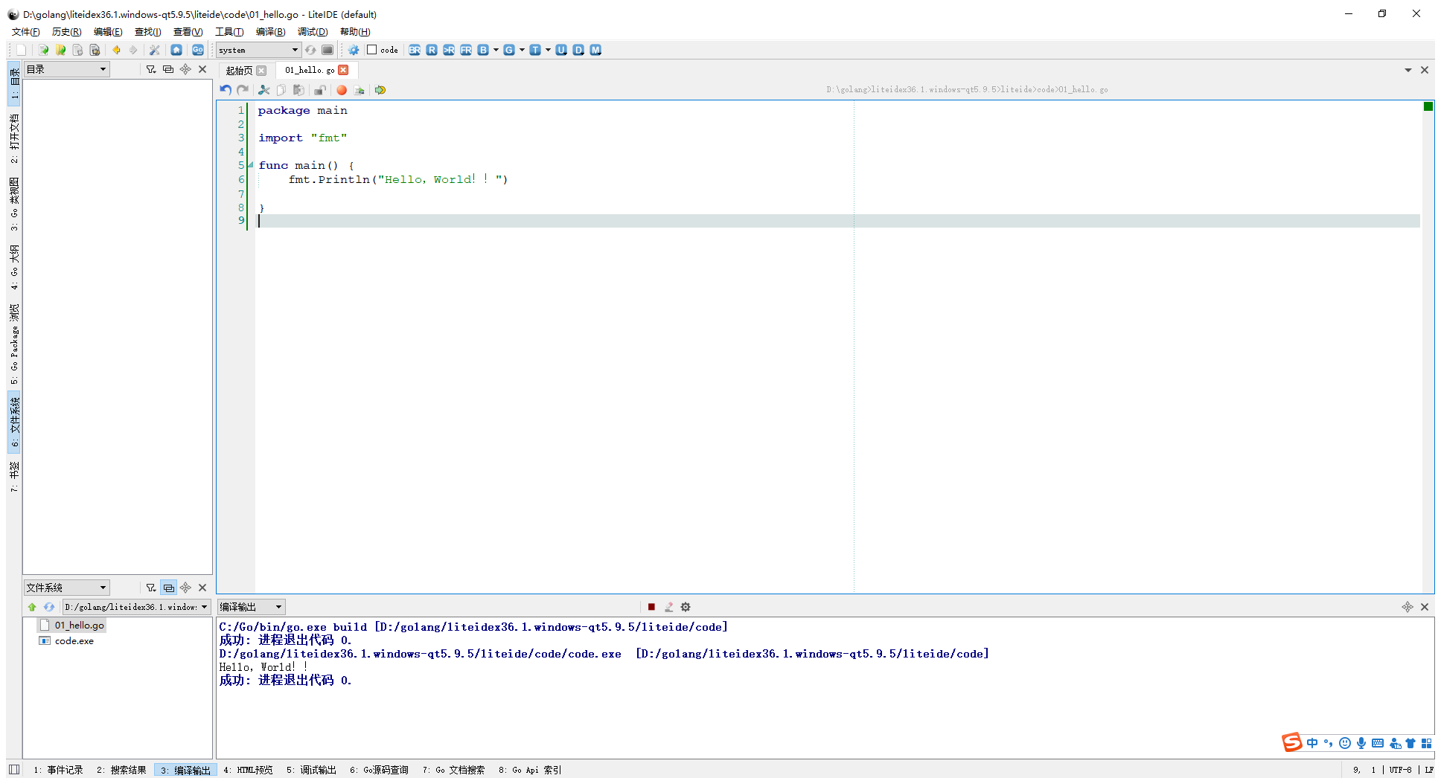Image resolution: width=1441 pixels, height=778 pixels.
Task: Close the 01_hello.go tab with the red X
Action: point(343,70)
